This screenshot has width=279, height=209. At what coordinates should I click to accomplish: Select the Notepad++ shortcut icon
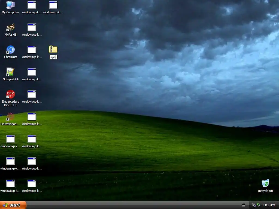[x=11, y=74]
